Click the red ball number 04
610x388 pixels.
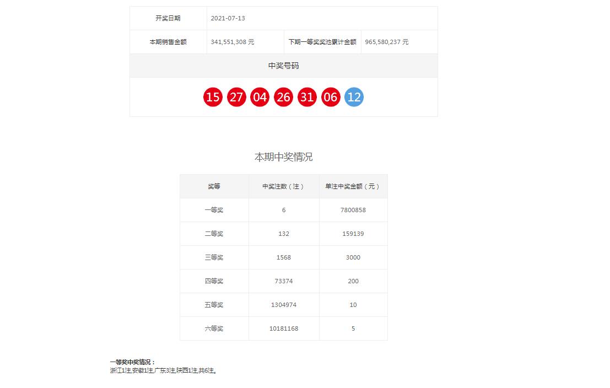(x=260, y=97)
